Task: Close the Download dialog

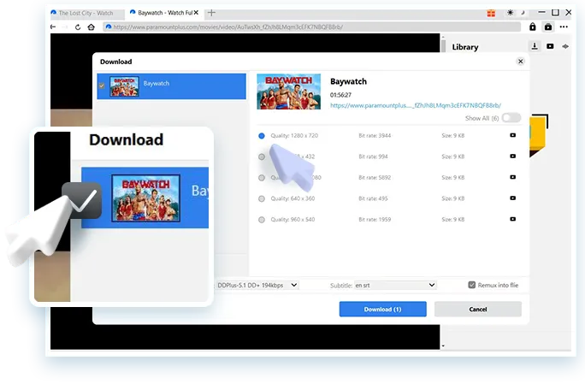Action: (x=521, y=62)
